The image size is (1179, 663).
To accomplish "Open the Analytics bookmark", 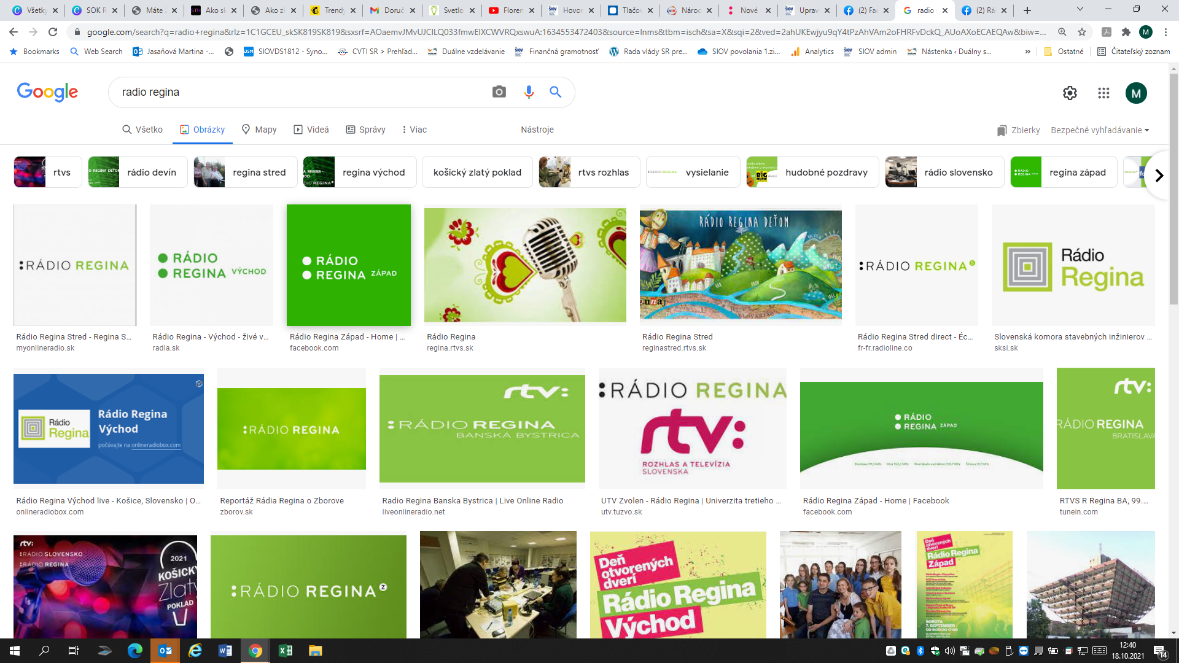I will coord(812,52).
